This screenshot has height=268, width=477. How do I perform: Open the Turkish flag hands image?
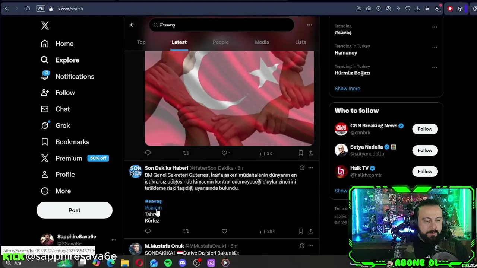point(229,98)
